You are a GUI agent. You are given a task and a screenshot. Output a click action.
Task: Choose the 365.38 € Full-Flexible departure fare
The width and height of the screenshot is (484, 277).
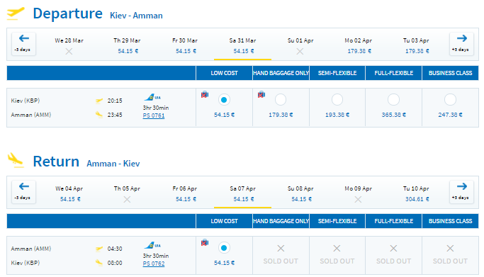pyautogui.click(x=393, y=100)
